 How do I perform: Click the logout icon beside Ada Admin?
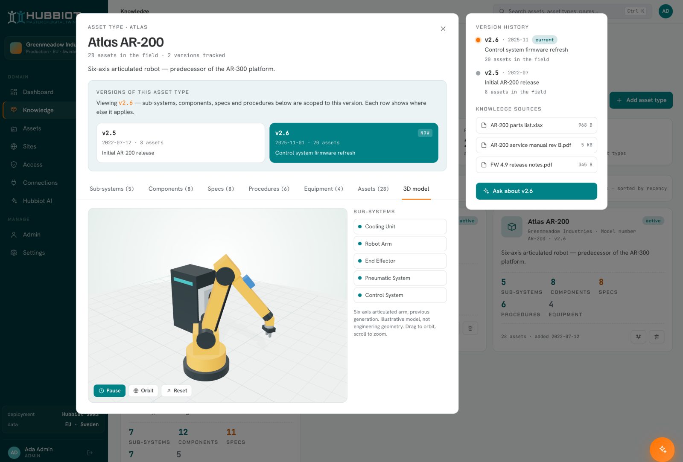[90, 453]
